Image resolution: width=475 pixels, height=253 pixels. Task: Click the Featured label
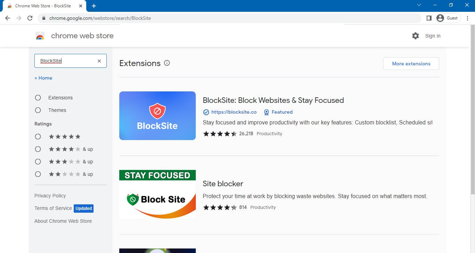[282, 112]
